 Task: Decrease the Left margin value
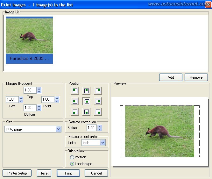click(x=21, y=101)
